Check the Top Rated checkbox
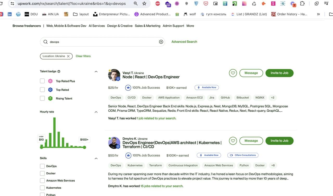 point(42,90)
